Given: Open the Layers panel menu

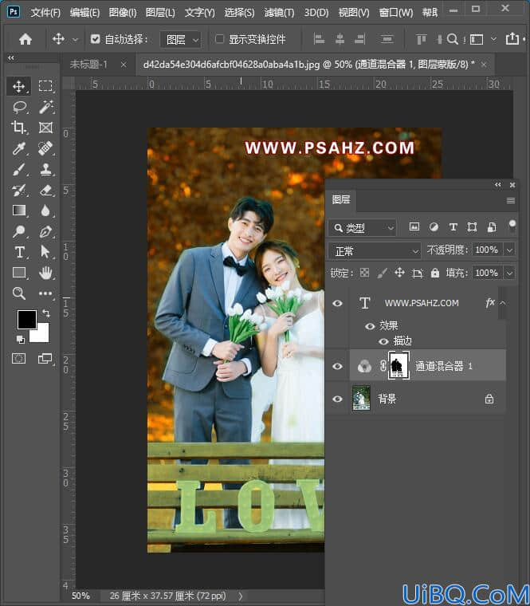Looking at the screenshot, I should pos(511,200).
